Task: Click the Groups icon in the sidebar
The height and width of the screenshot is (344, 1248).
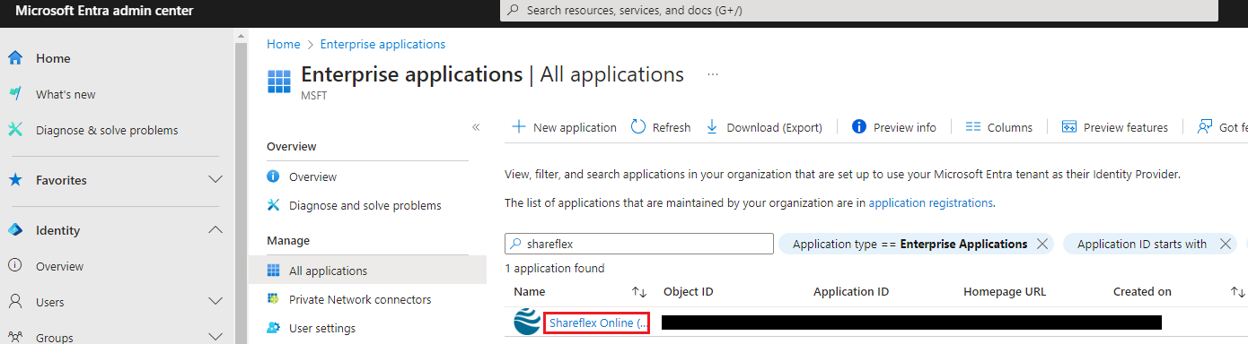Action: (15, 338)
